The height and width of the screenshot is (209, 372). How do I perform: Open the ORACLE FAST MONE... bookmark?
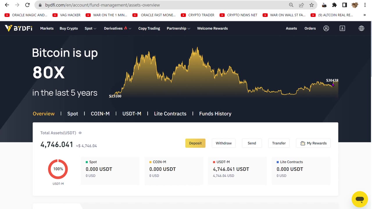click(x=154, y=15)
